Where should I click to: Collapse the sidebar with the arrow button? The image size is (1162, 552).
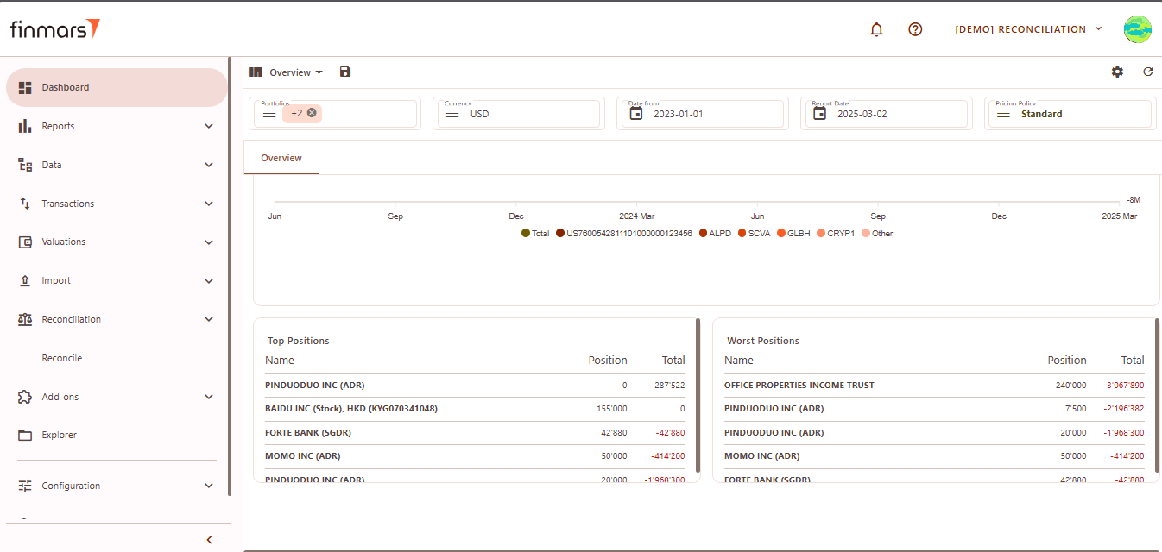[209, 540]
